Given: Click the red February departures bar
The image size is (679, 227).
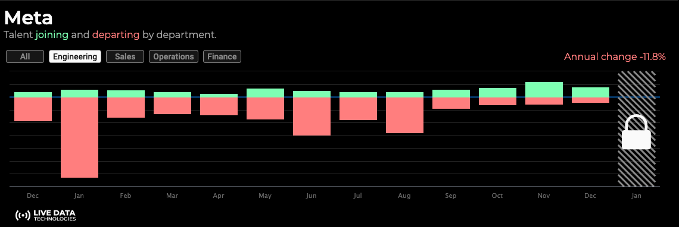Looking at the screenshot, I should tap(126, 108).
